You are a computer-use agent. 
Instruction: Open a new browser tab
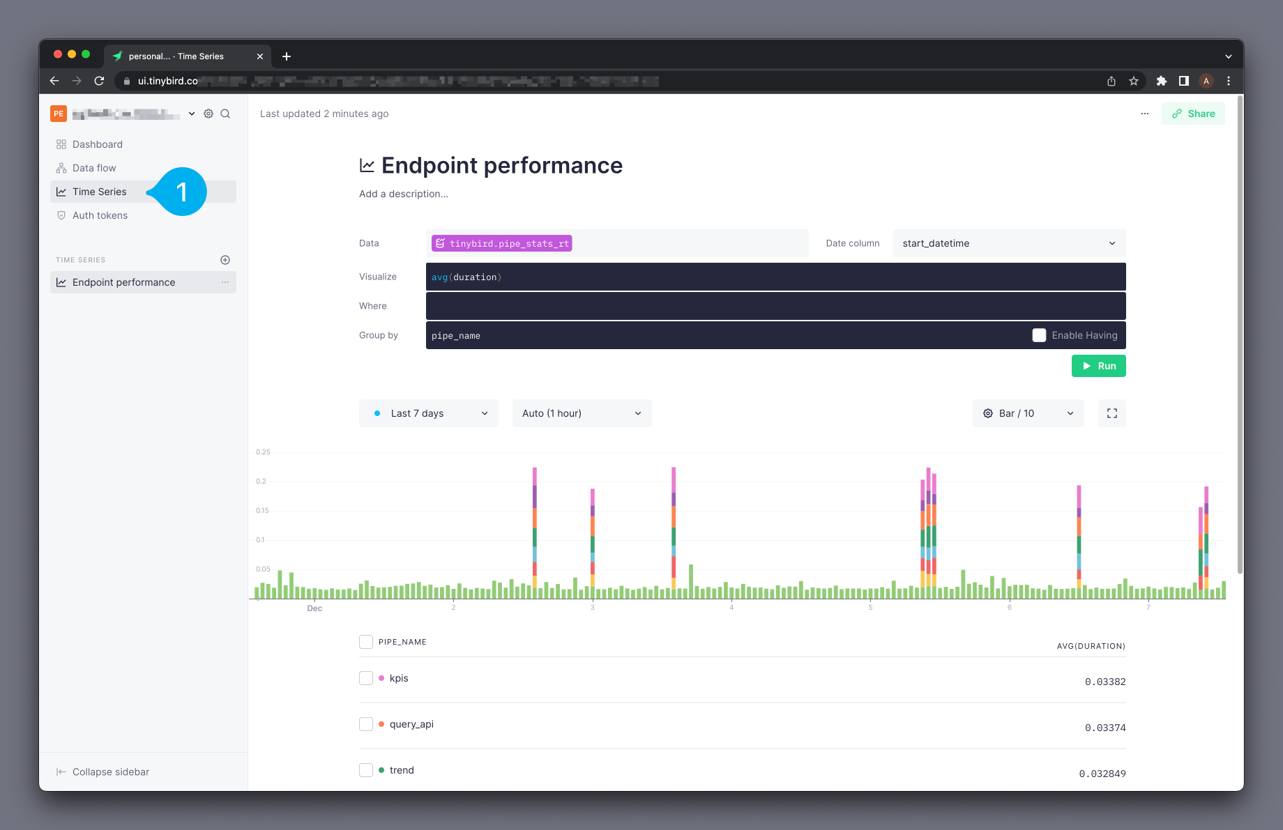(x=287, y=56)
